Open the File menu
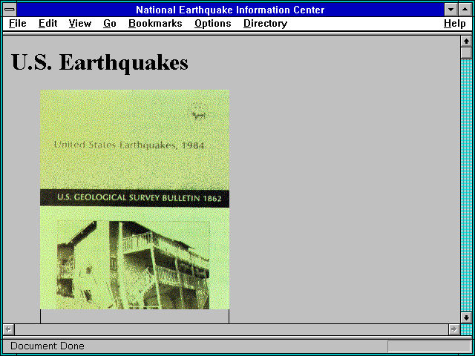Viewport: 475px width, 356px height. coord(18,24)
